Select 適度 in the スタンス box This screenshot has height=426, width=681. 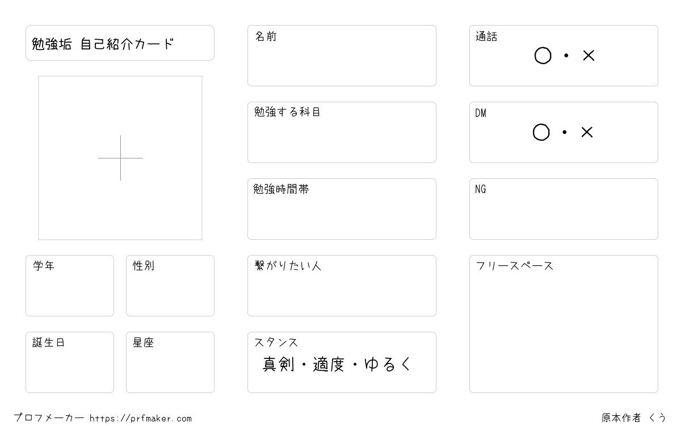coord(329,364)
